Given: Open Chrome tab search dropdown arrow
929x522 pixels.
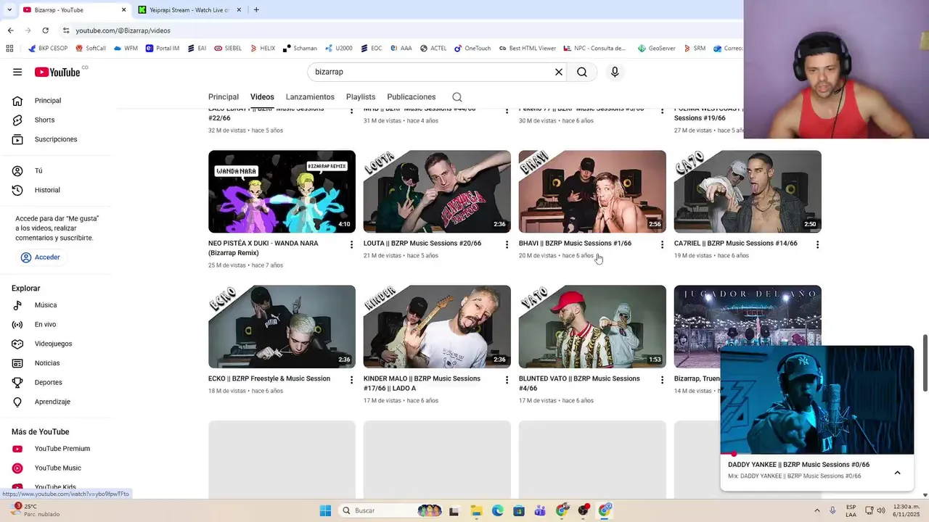Looking at the screenshot, I should (x=9, y=10).
